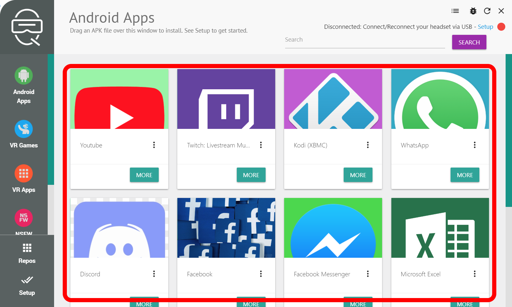Open the bug debug icon

473,11
